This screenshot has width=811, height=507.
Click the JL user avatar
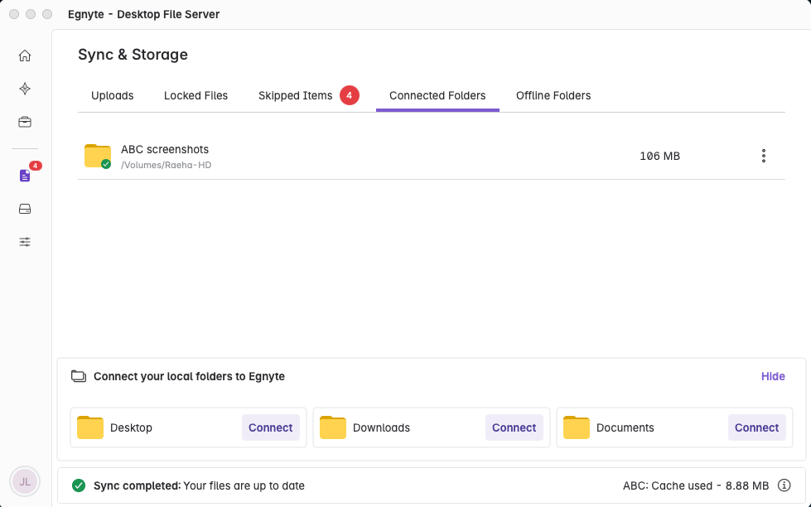25,481
